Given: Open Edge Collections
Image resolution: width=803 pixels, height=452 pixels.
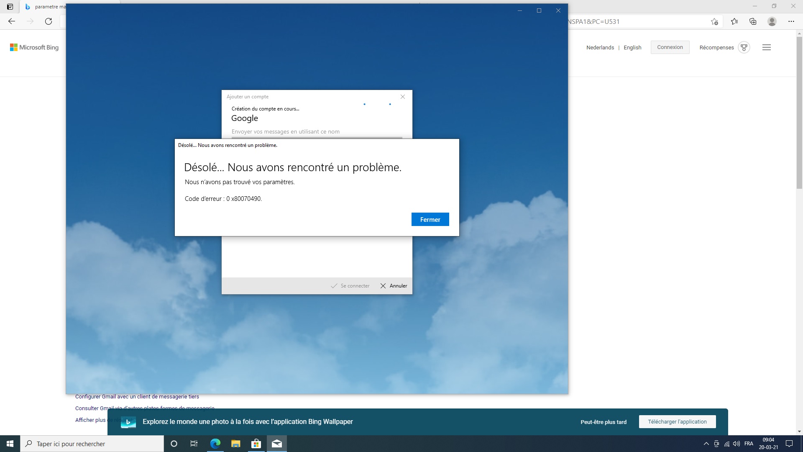Looking at the screenshot, I should (x=753, y=21).
